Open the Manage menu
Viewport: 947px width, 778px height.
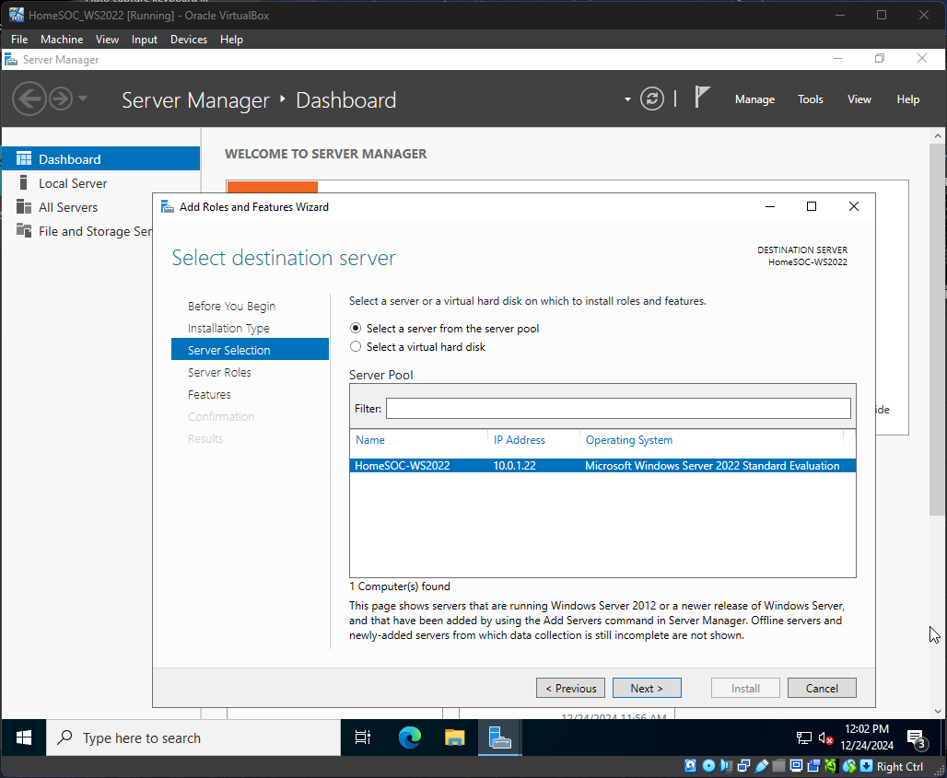tap(754, 99)
